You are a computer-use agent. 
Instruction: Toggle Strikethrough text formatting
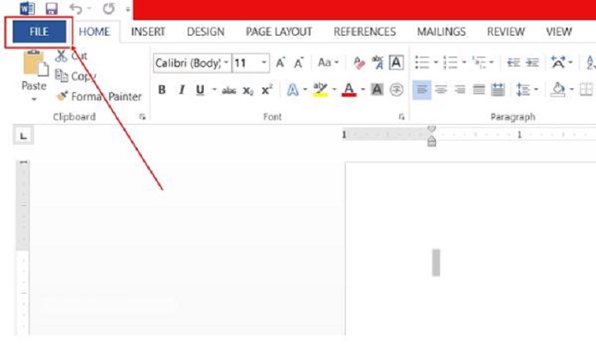click(x=229, y=90)
